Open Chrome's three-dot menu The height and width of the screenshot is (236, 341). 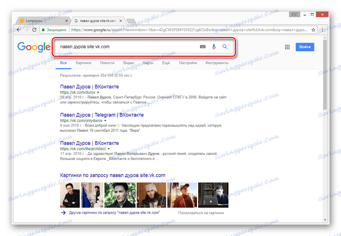[x=322, y=30]
